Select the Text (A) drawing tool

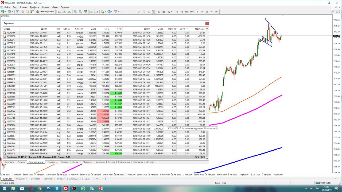[149, 12]
